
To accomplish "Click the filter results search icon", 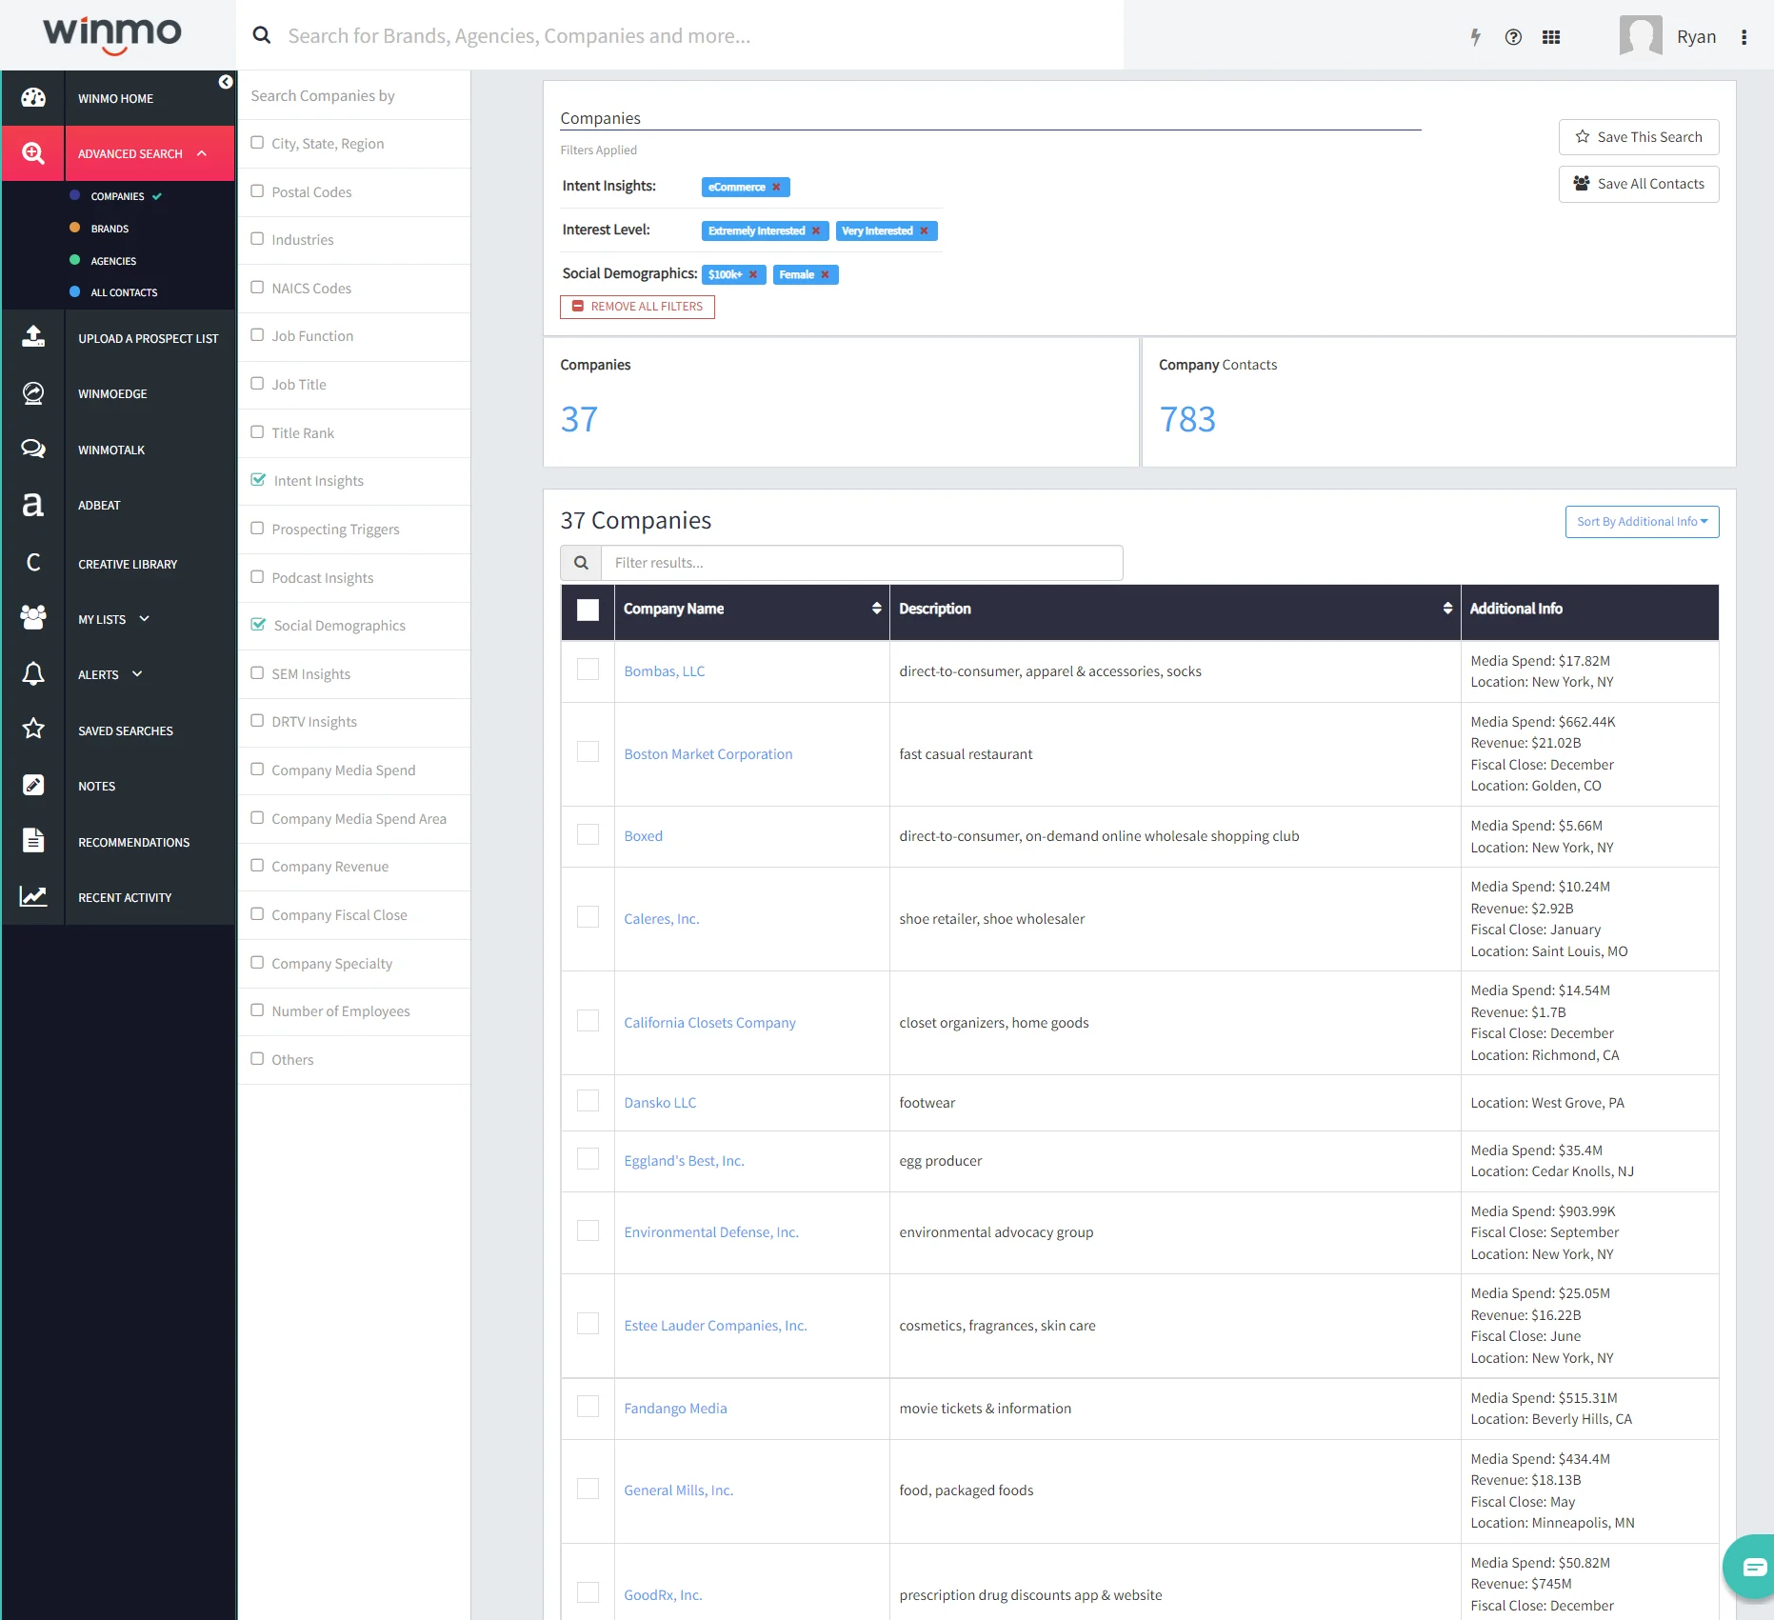I will point(581,563).
